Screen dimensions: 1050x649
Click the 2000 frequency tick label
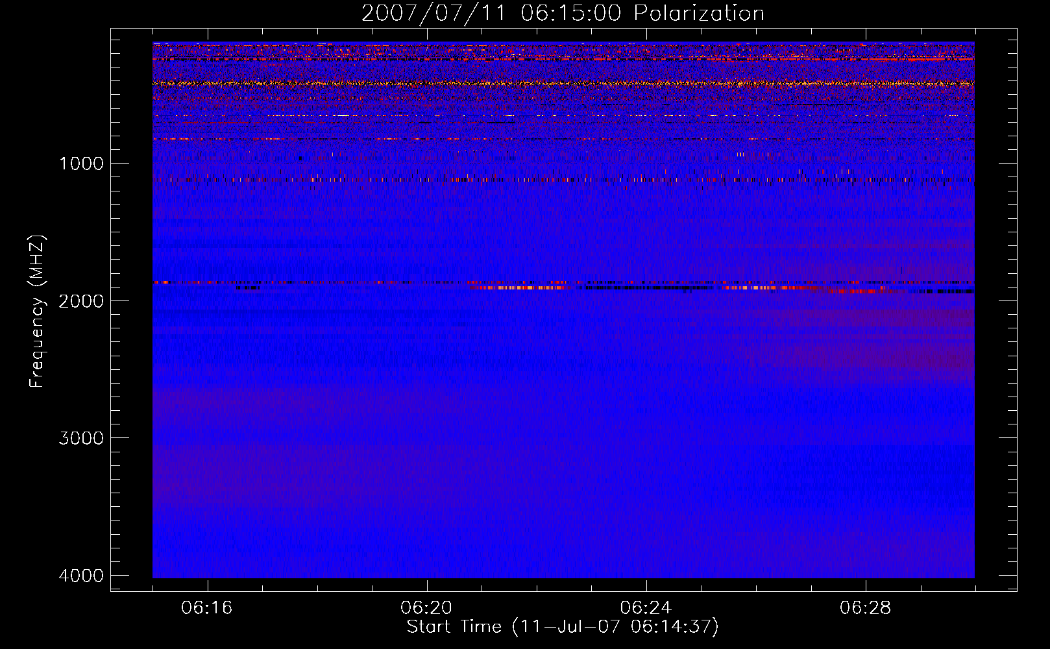(x=81, y=301)
